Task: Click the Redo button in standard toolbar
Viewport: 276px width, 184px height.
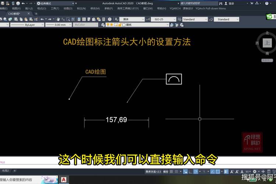Action: [50, 19]
